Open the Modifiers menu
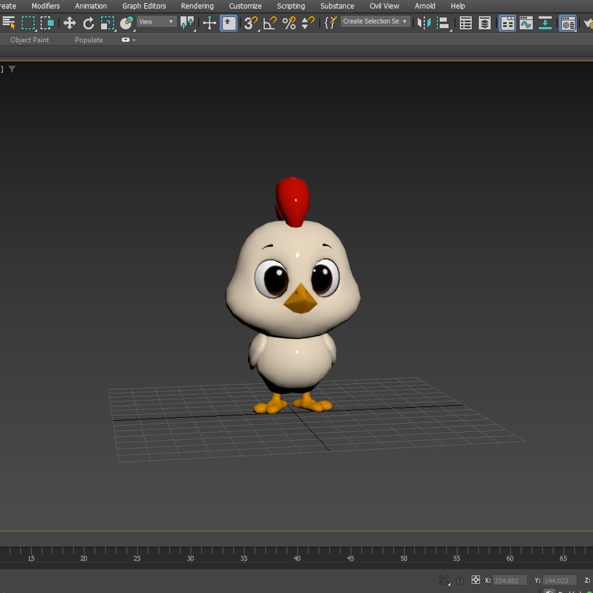Screen dimensions: 593x593 (x=46, y=6)
